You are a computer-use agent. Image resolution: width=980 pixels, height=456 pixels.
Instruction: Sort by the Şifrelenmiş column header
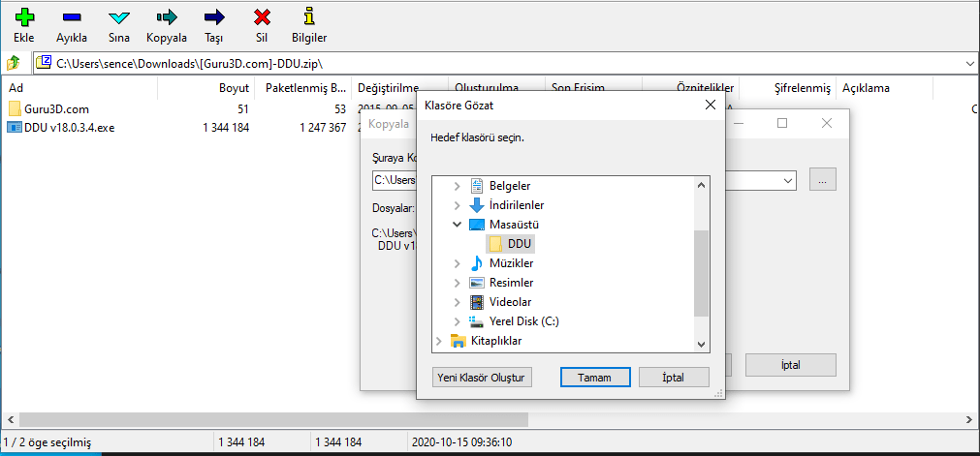click(x=787, y=88)
